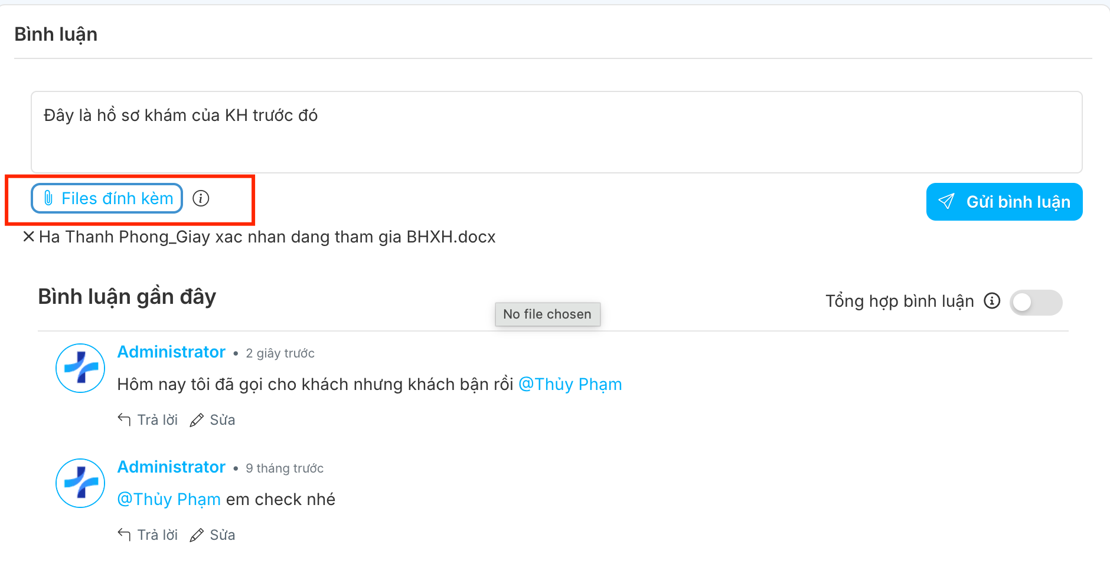
Task: Click the attached file name Ha Thanh Phong docx
Action: pos(267,237)
